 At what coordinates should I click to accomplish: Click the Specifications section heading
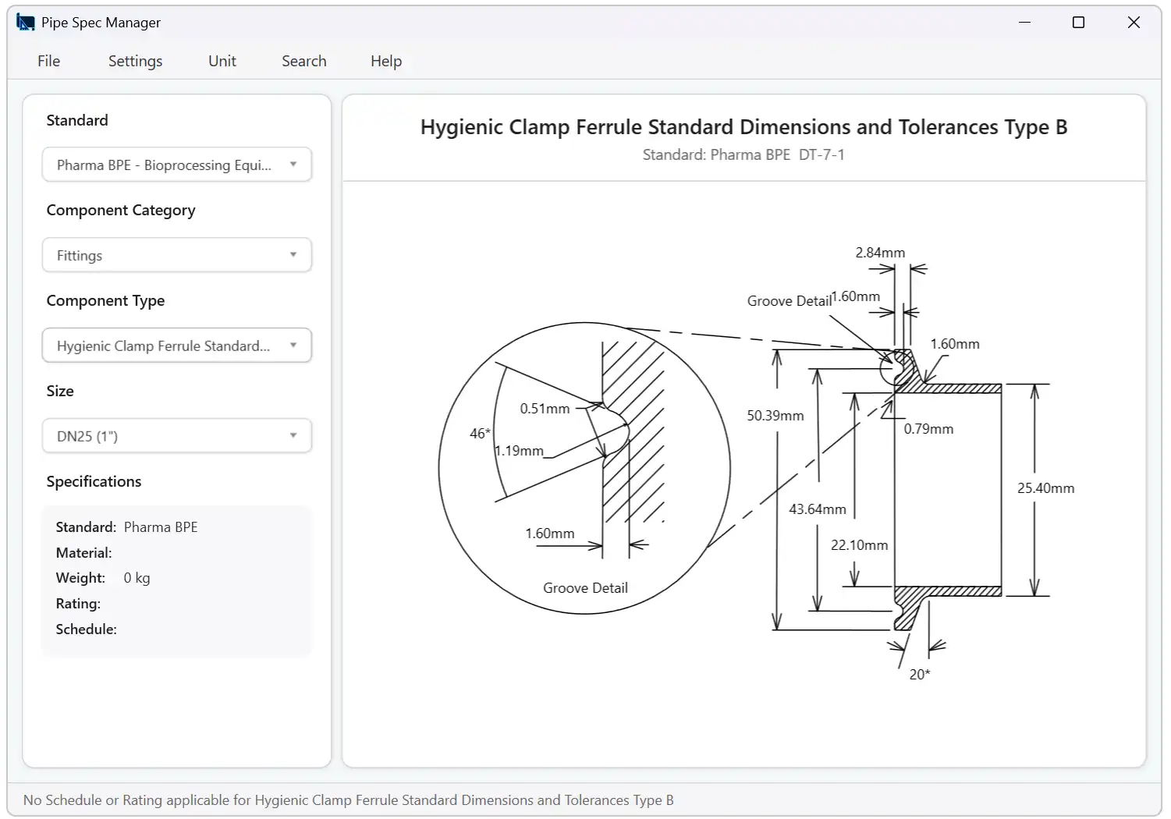coord(94,481)
